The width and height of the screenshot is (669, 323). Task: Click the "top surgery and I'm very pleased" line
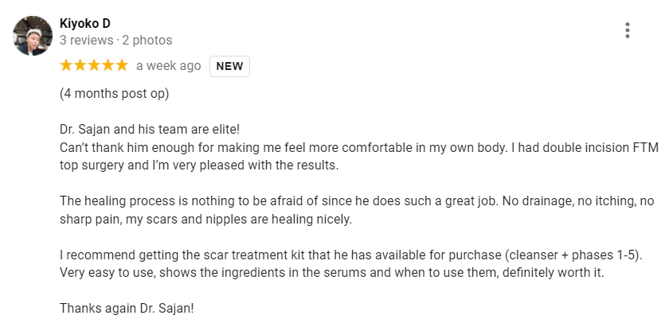tap(199, 165)
